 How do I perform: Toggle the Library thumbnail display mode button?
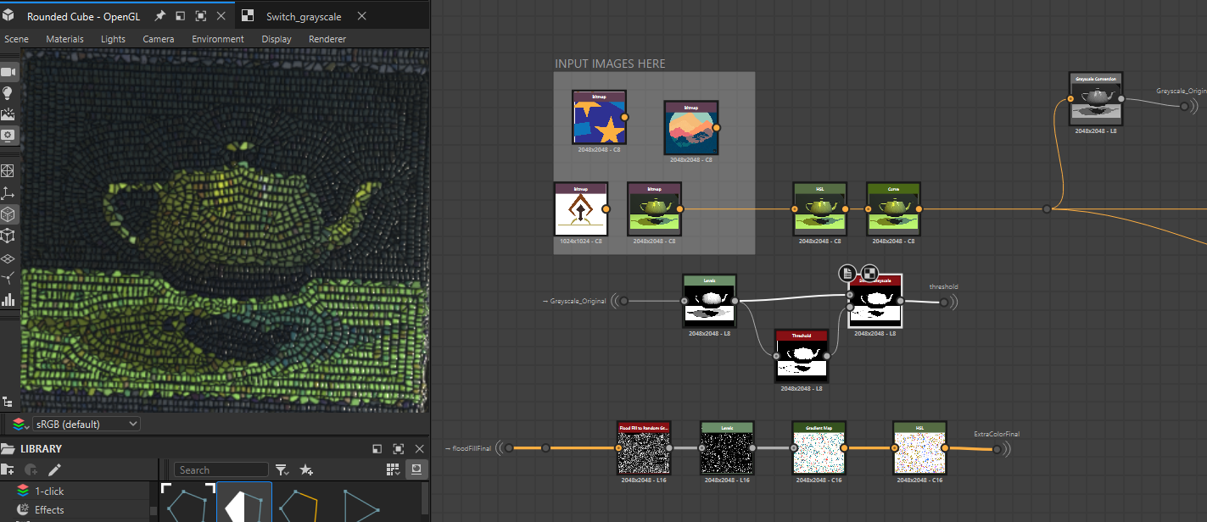pos(416,469)
